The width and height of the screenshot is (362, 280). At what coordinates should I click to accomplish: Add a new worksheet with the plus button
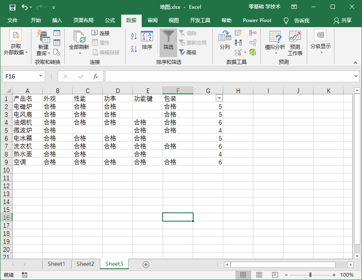145,264
